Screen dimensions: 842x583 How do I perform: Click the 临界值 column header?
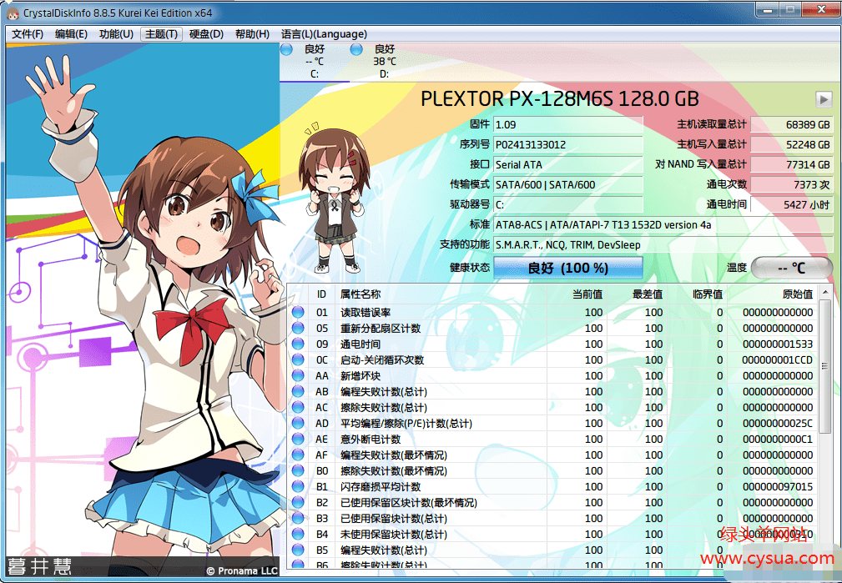(x=697, y=294)
